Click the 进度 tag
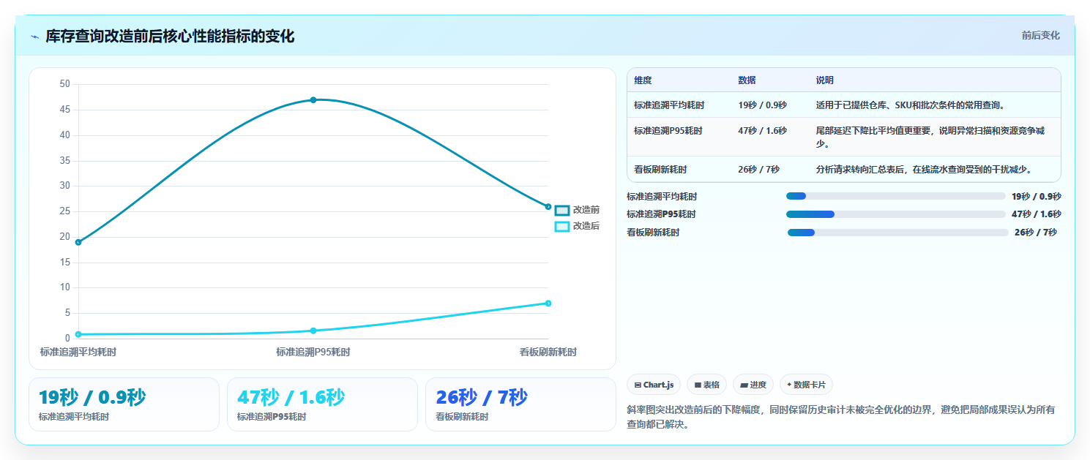 tap(753, 385)
